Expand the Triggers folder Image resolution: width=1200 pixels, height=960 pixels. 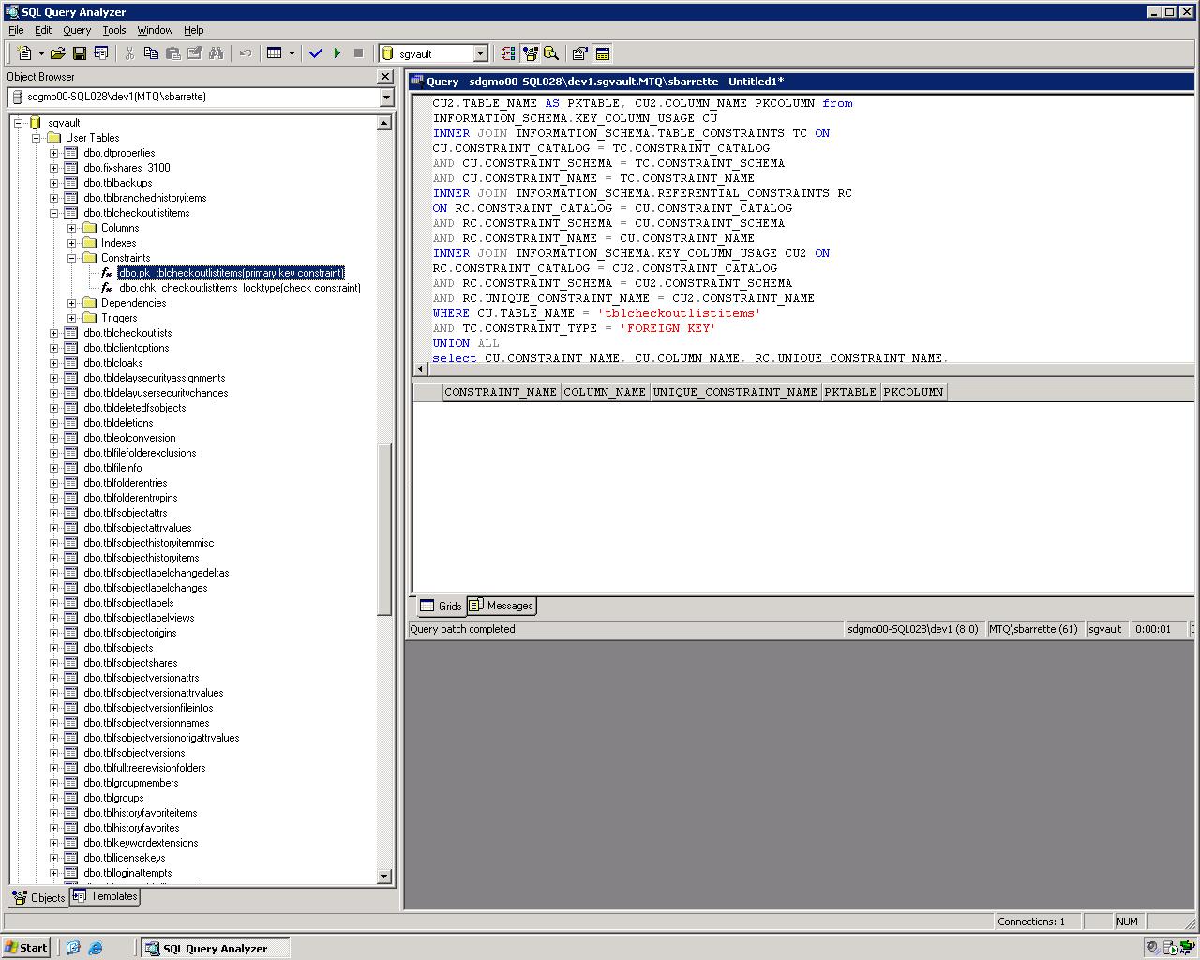pos(71,318)
